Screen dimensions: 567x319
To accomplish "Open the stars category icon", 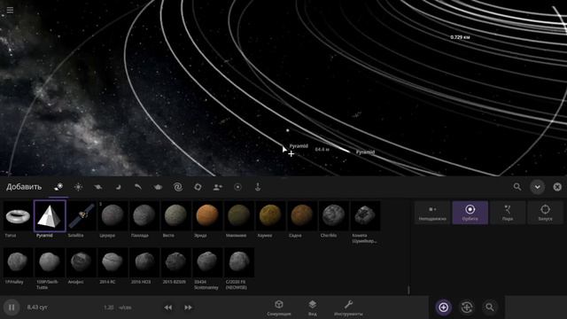I will 78,187.
